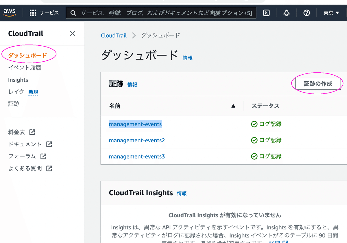Click 情報 link next to ダッシュボード heading
This screenshot has width=347, height=243.
click(x=188, y=58)
